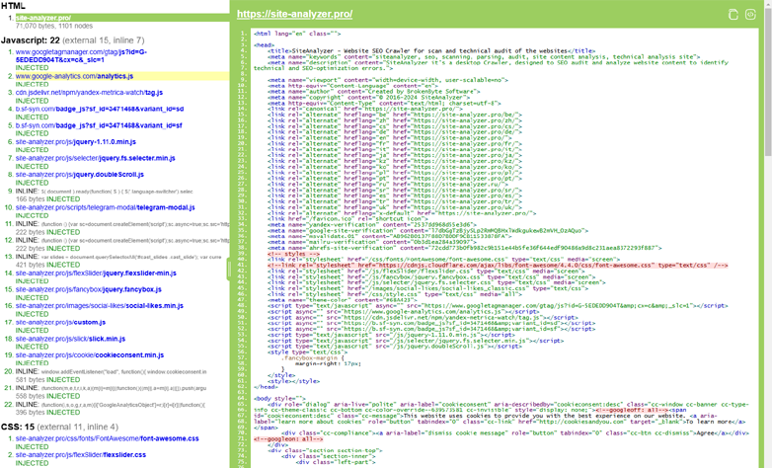Viewport: 772px width, 468px height.
Task: Click the '<body style="">' source line
Action: (279, 398)
